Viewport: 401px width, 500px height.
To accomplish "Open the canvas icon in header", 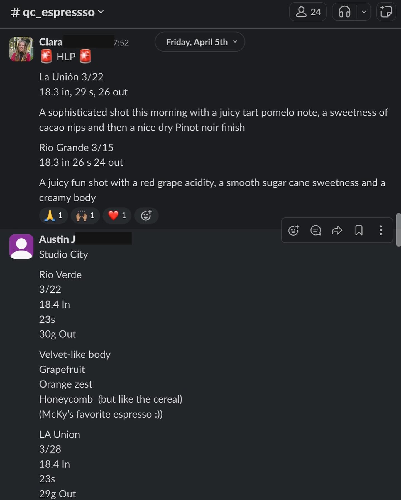I will 386,12.
